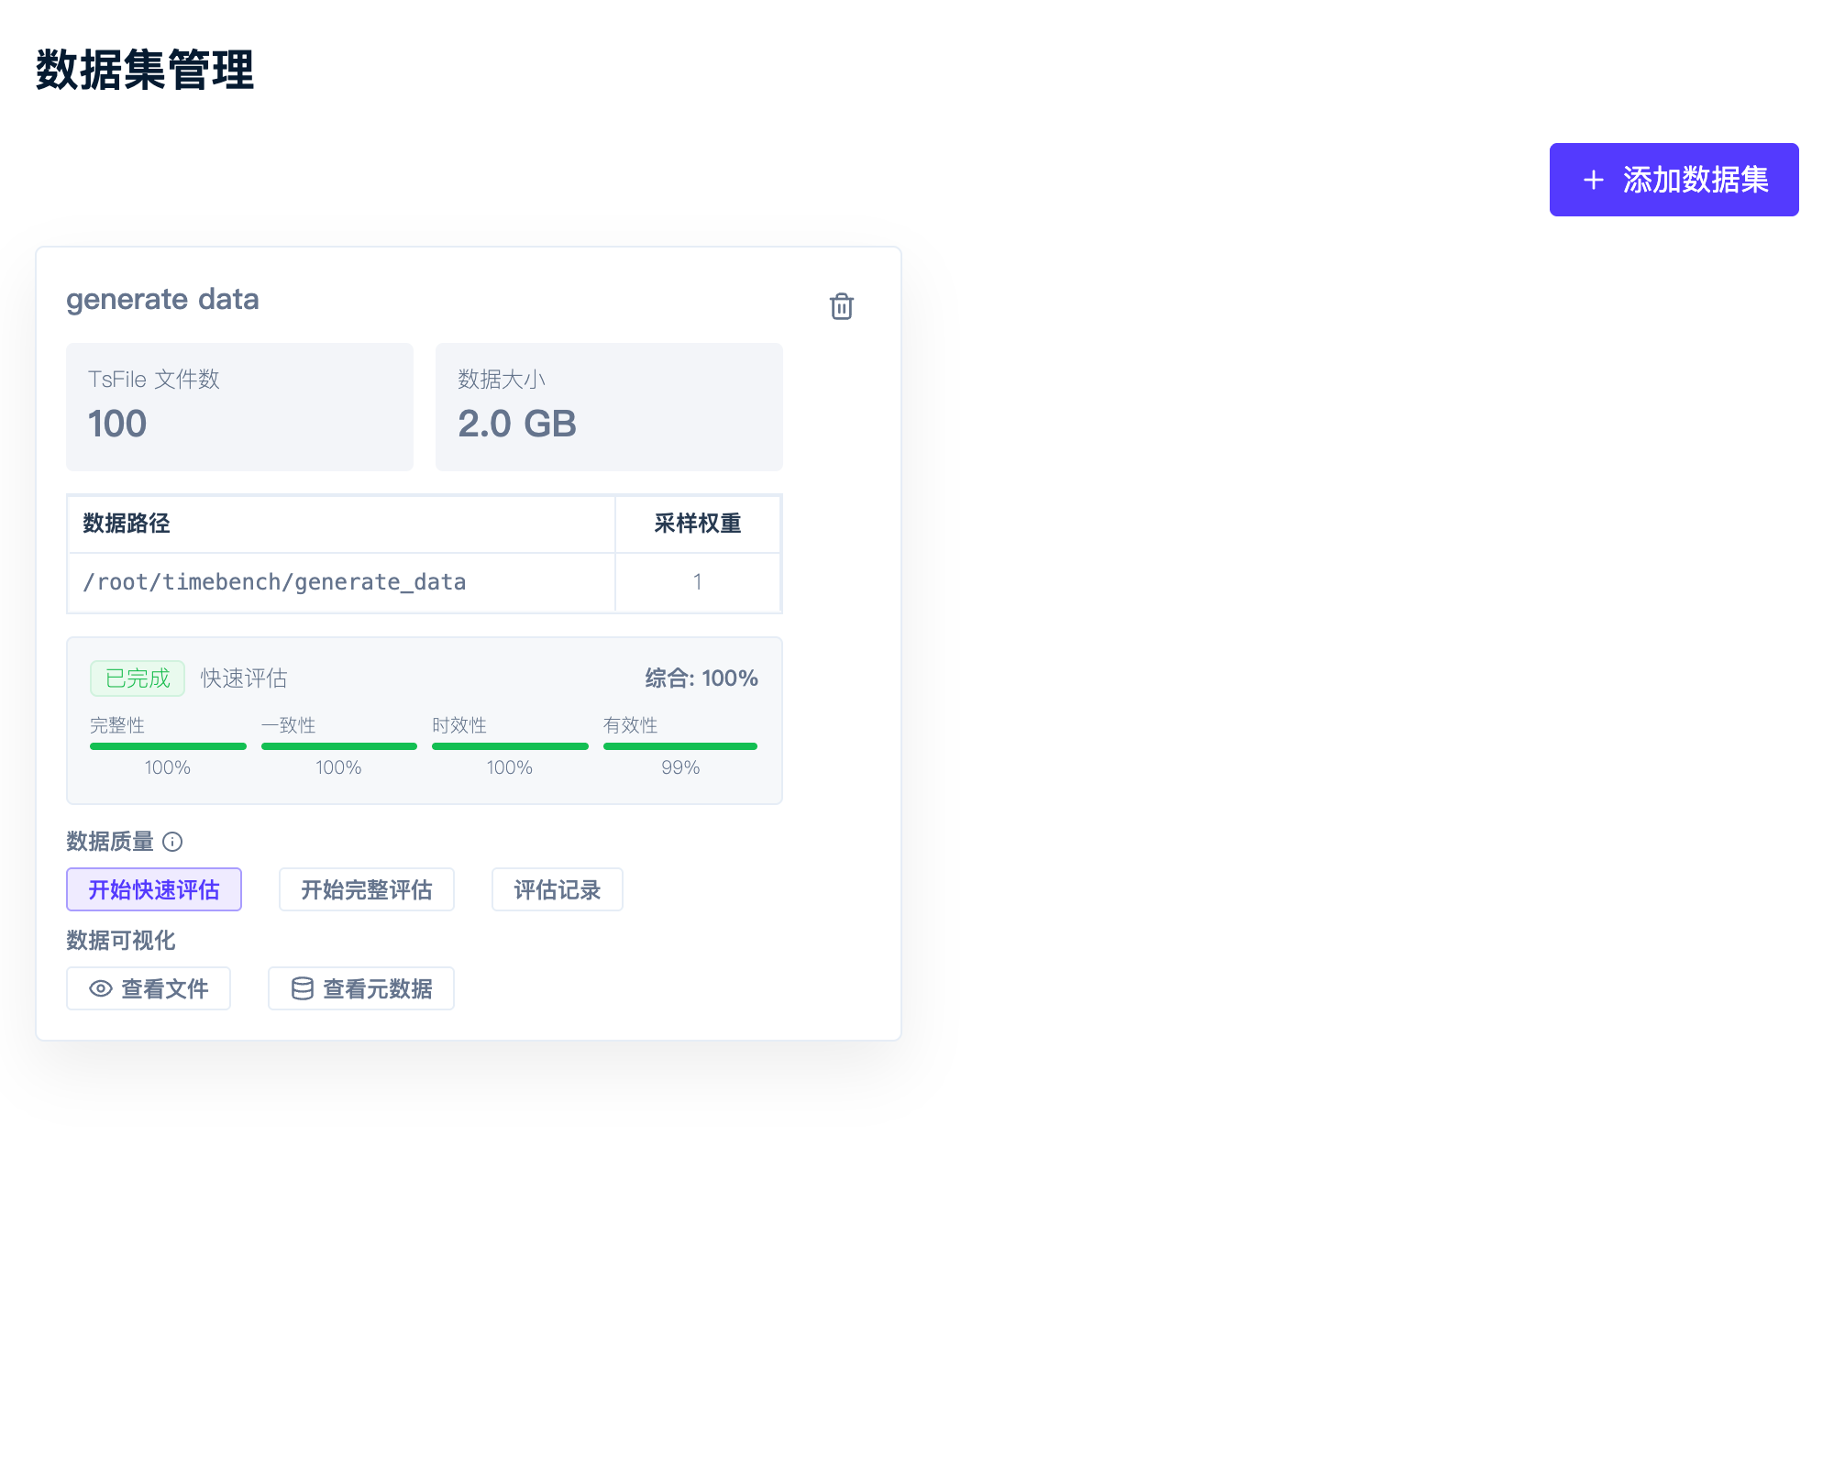Click the data size value 2.0 GB

tap(517, 424)
